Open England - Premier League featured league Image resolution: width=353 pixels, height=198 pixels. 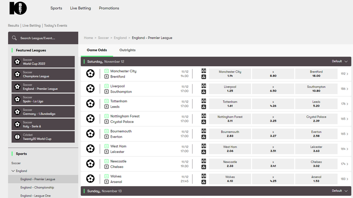tap(43, 87)
